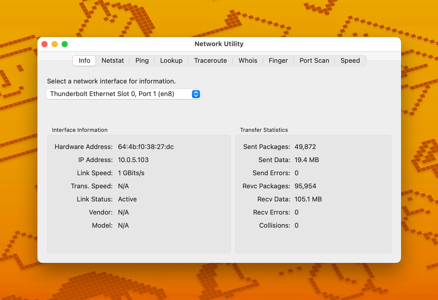Click the Trans. Speed label

(92, 186)
